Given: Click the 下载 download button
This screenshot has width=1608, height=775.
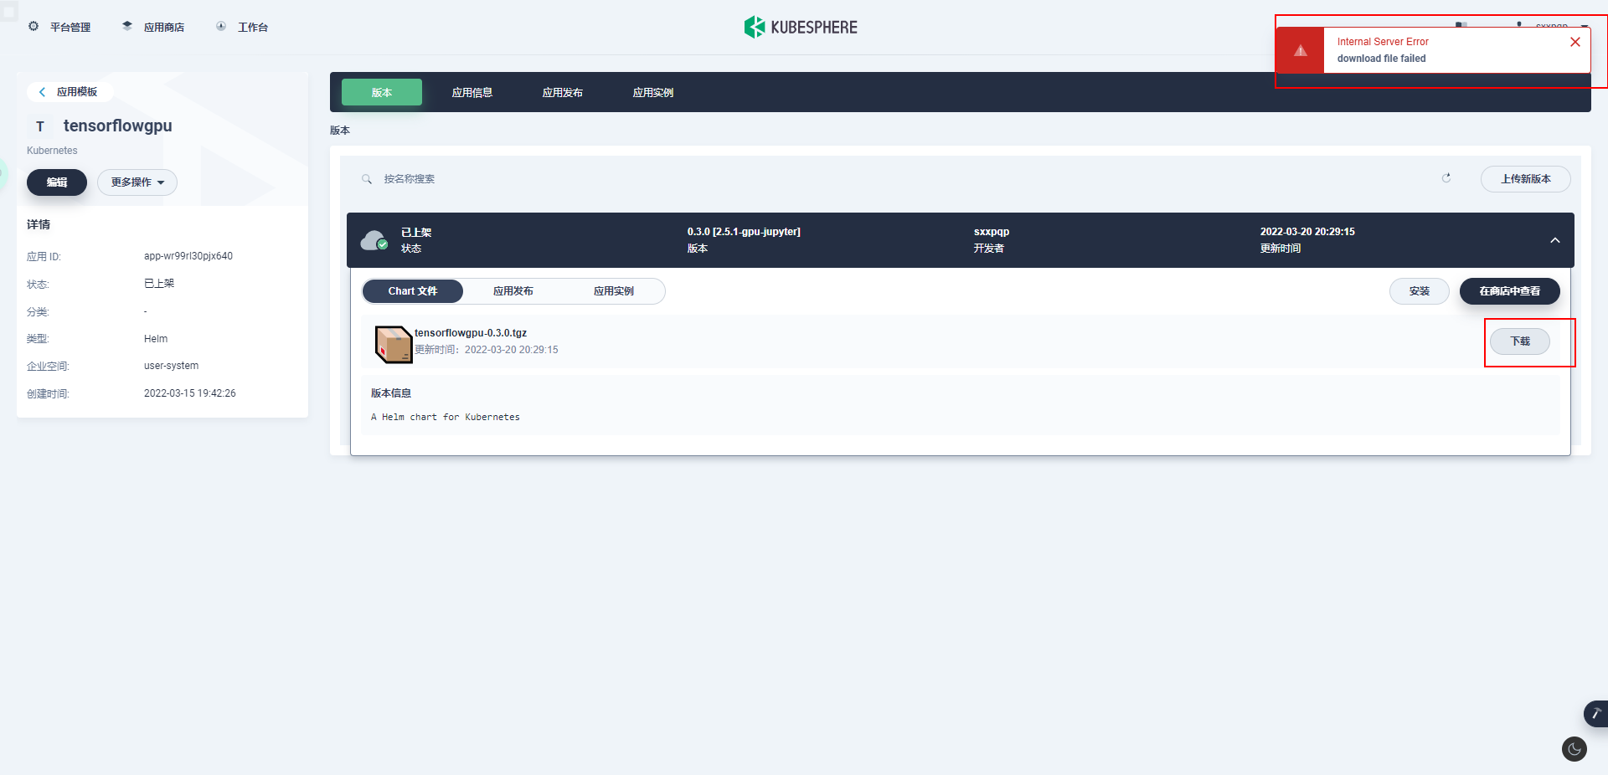Looking at the screenshot, I should (1519, 341).
